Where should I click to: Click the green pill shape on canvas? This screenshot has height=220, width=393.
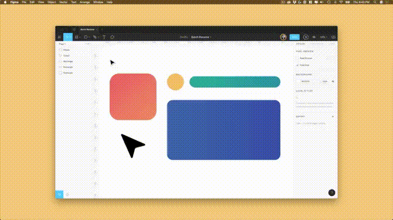click(x=235, y=82)
